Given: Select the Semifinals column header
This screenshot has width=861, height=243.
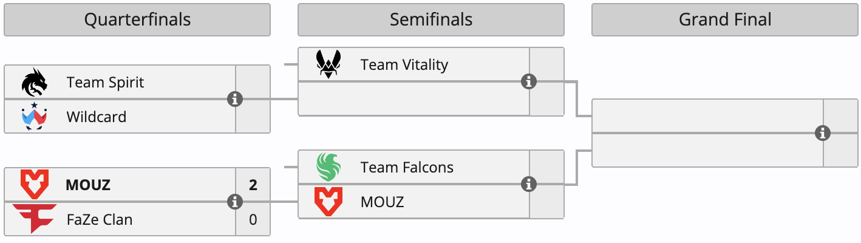Looking at the screenshot, I should [x=431, y=19].
